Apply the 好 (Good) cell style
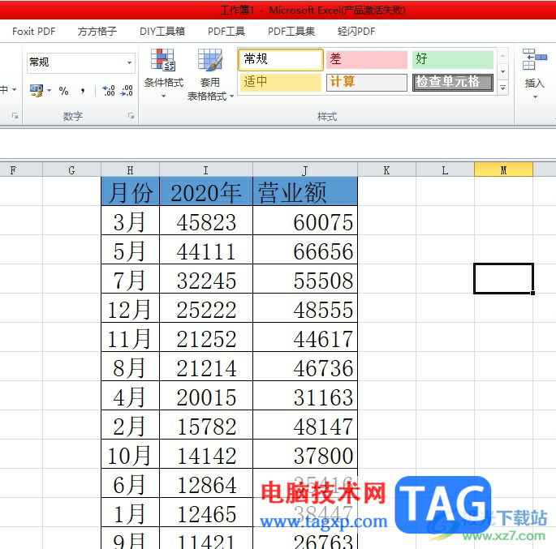 [x=452, y=59]
